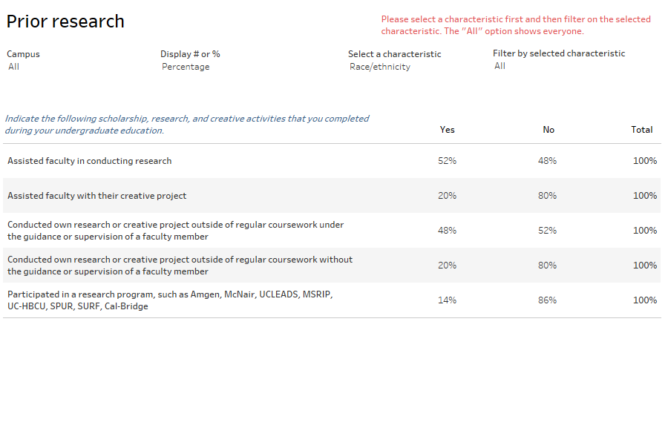Click the 'No' column header
Screen dimensions: 668x445
click(x=549, y=129)
